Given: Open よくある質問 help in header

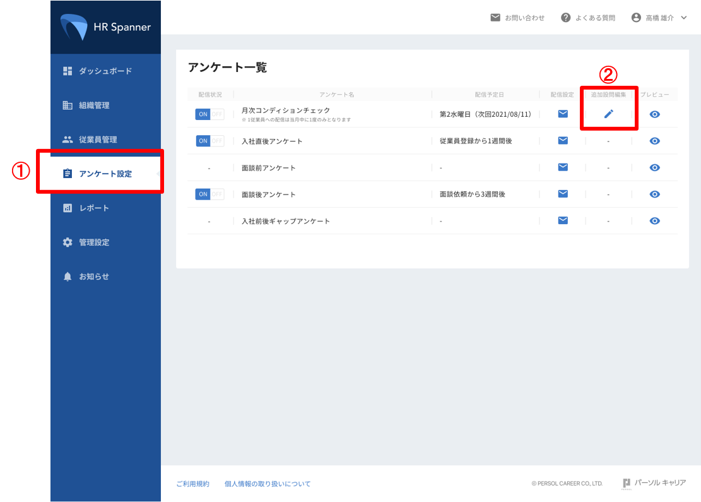Looking at the screenshot, I should coord(588,18).
